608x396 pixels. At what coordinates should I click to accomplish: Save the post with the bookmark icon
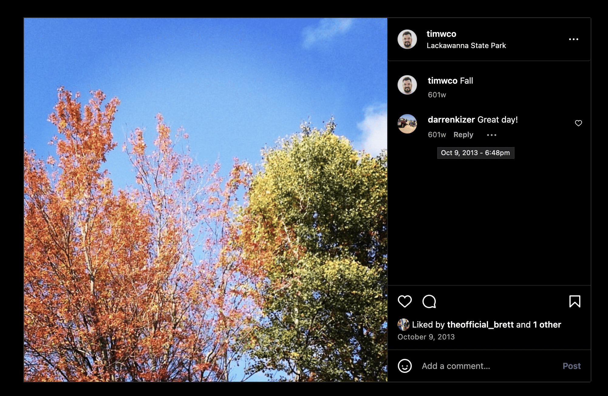(575, 301)
